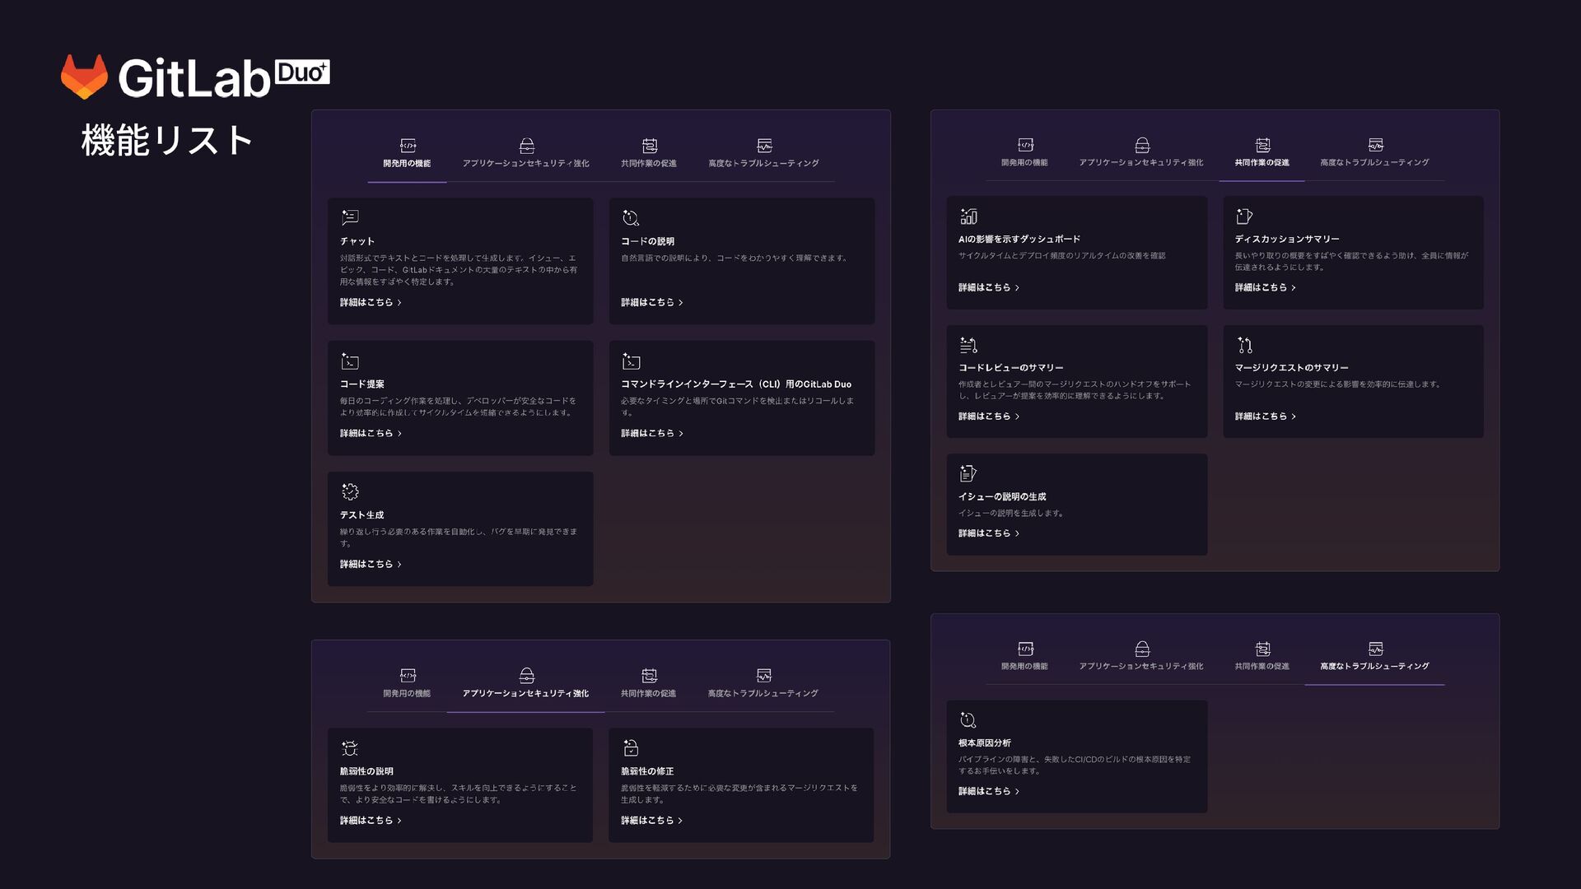Click the chevron arrow on the AIの影響を示すダッシュボード card
The width and height of the screenshot is (1581, 889).
[x=1017, y=288]
